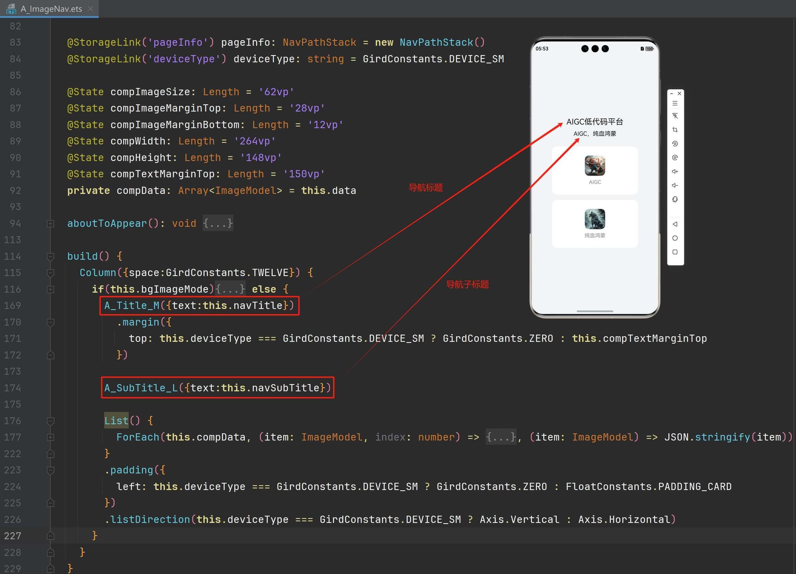This screenshot has width=796, height=574.
Task: Click the '62vp' value on line 86
Action: [276, 92]
